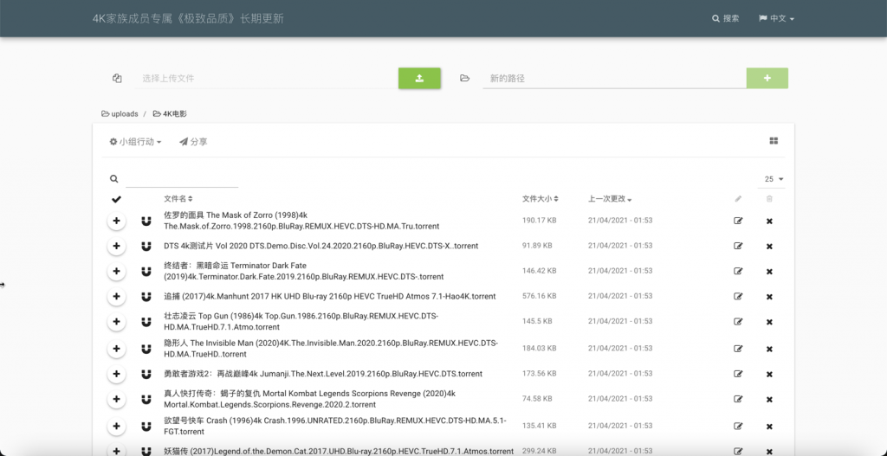Click magnet icon for Terminator Dark Fate torrent

(146, 271)
